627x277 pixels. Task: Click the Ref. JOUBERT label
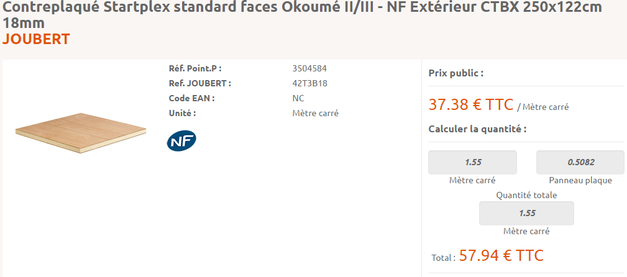[x=199, y=83]
